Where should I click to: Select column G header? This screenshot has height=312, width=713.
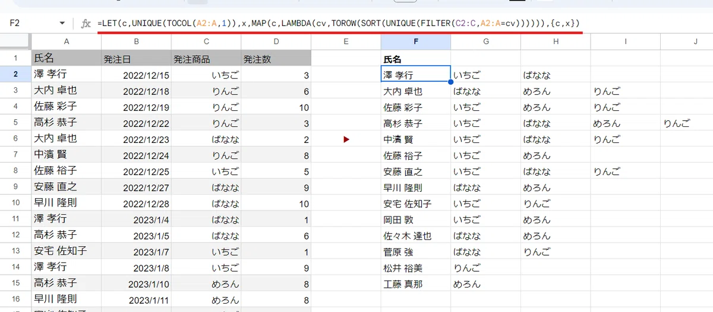point(485,42)
